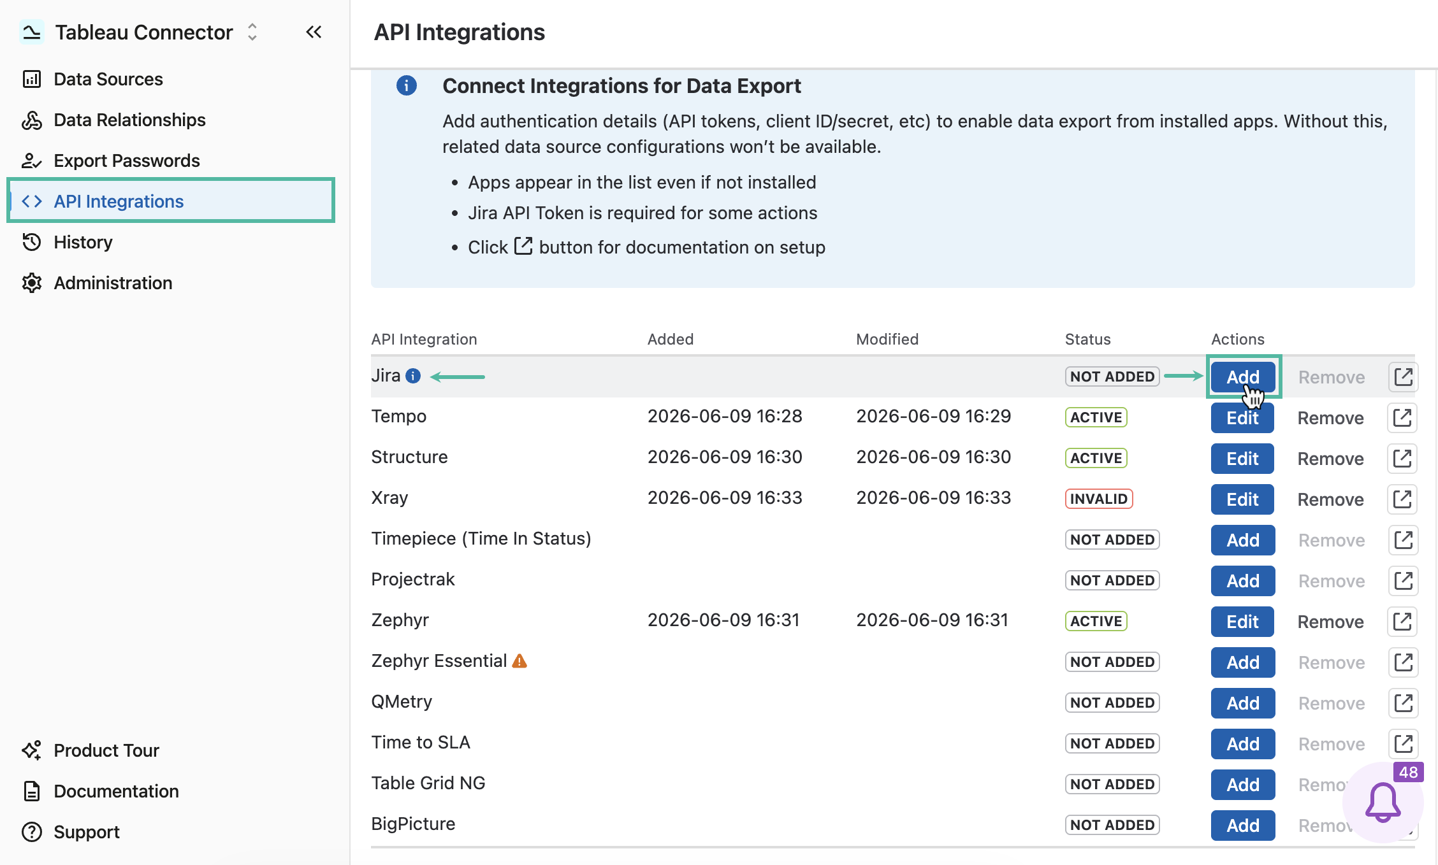Open the notifications bell with 48 badge
The height and width of the screenshot is (865, 1438).
coord(1383,803)
